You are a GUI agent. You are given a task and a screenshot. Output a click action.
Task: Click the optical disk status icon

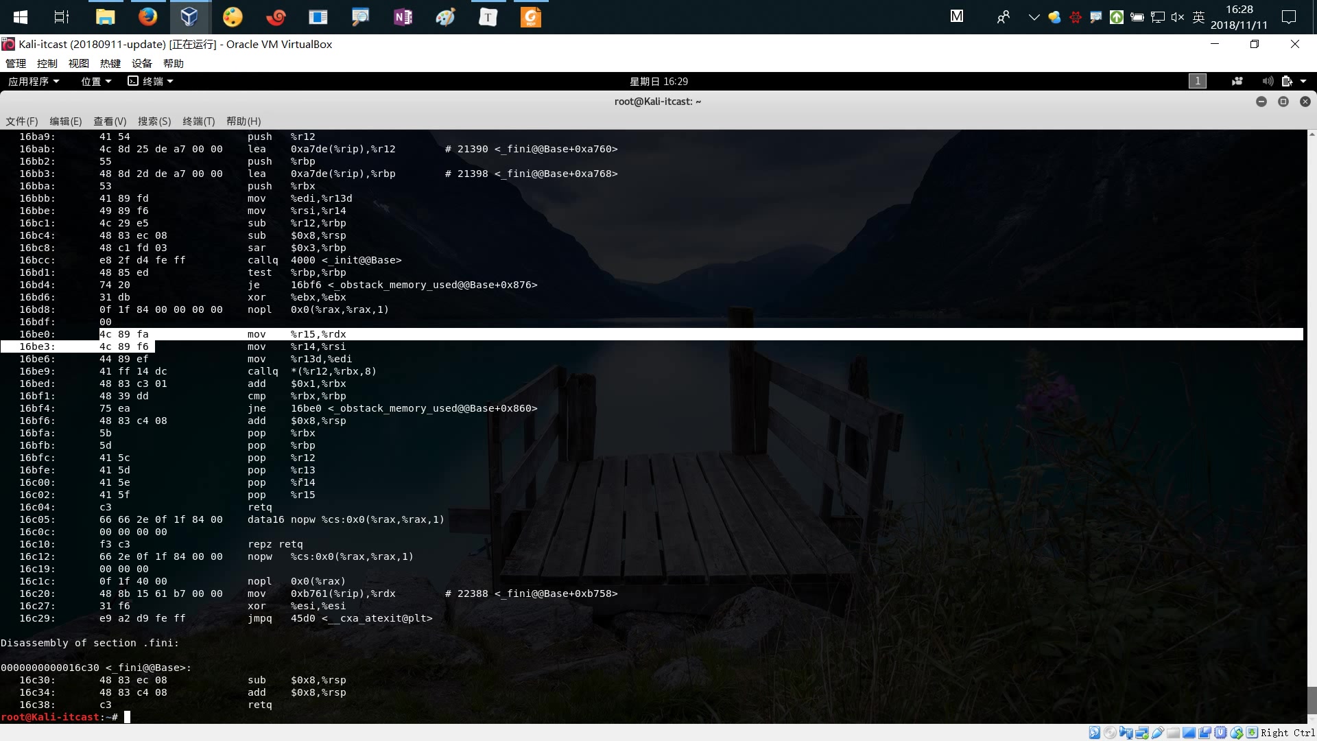1110,733
